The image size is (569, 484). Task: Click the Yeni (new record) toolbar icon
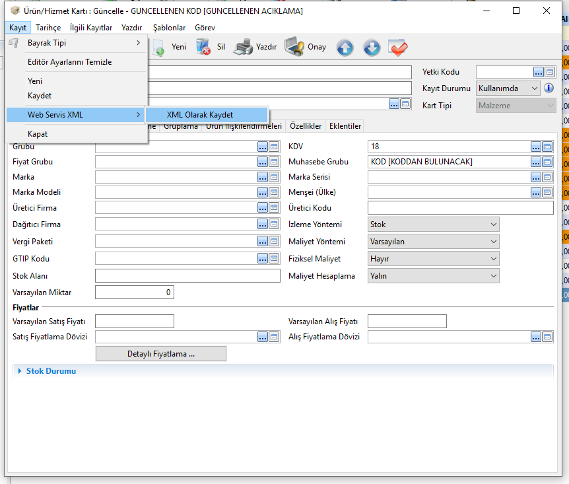click(159, 47)
